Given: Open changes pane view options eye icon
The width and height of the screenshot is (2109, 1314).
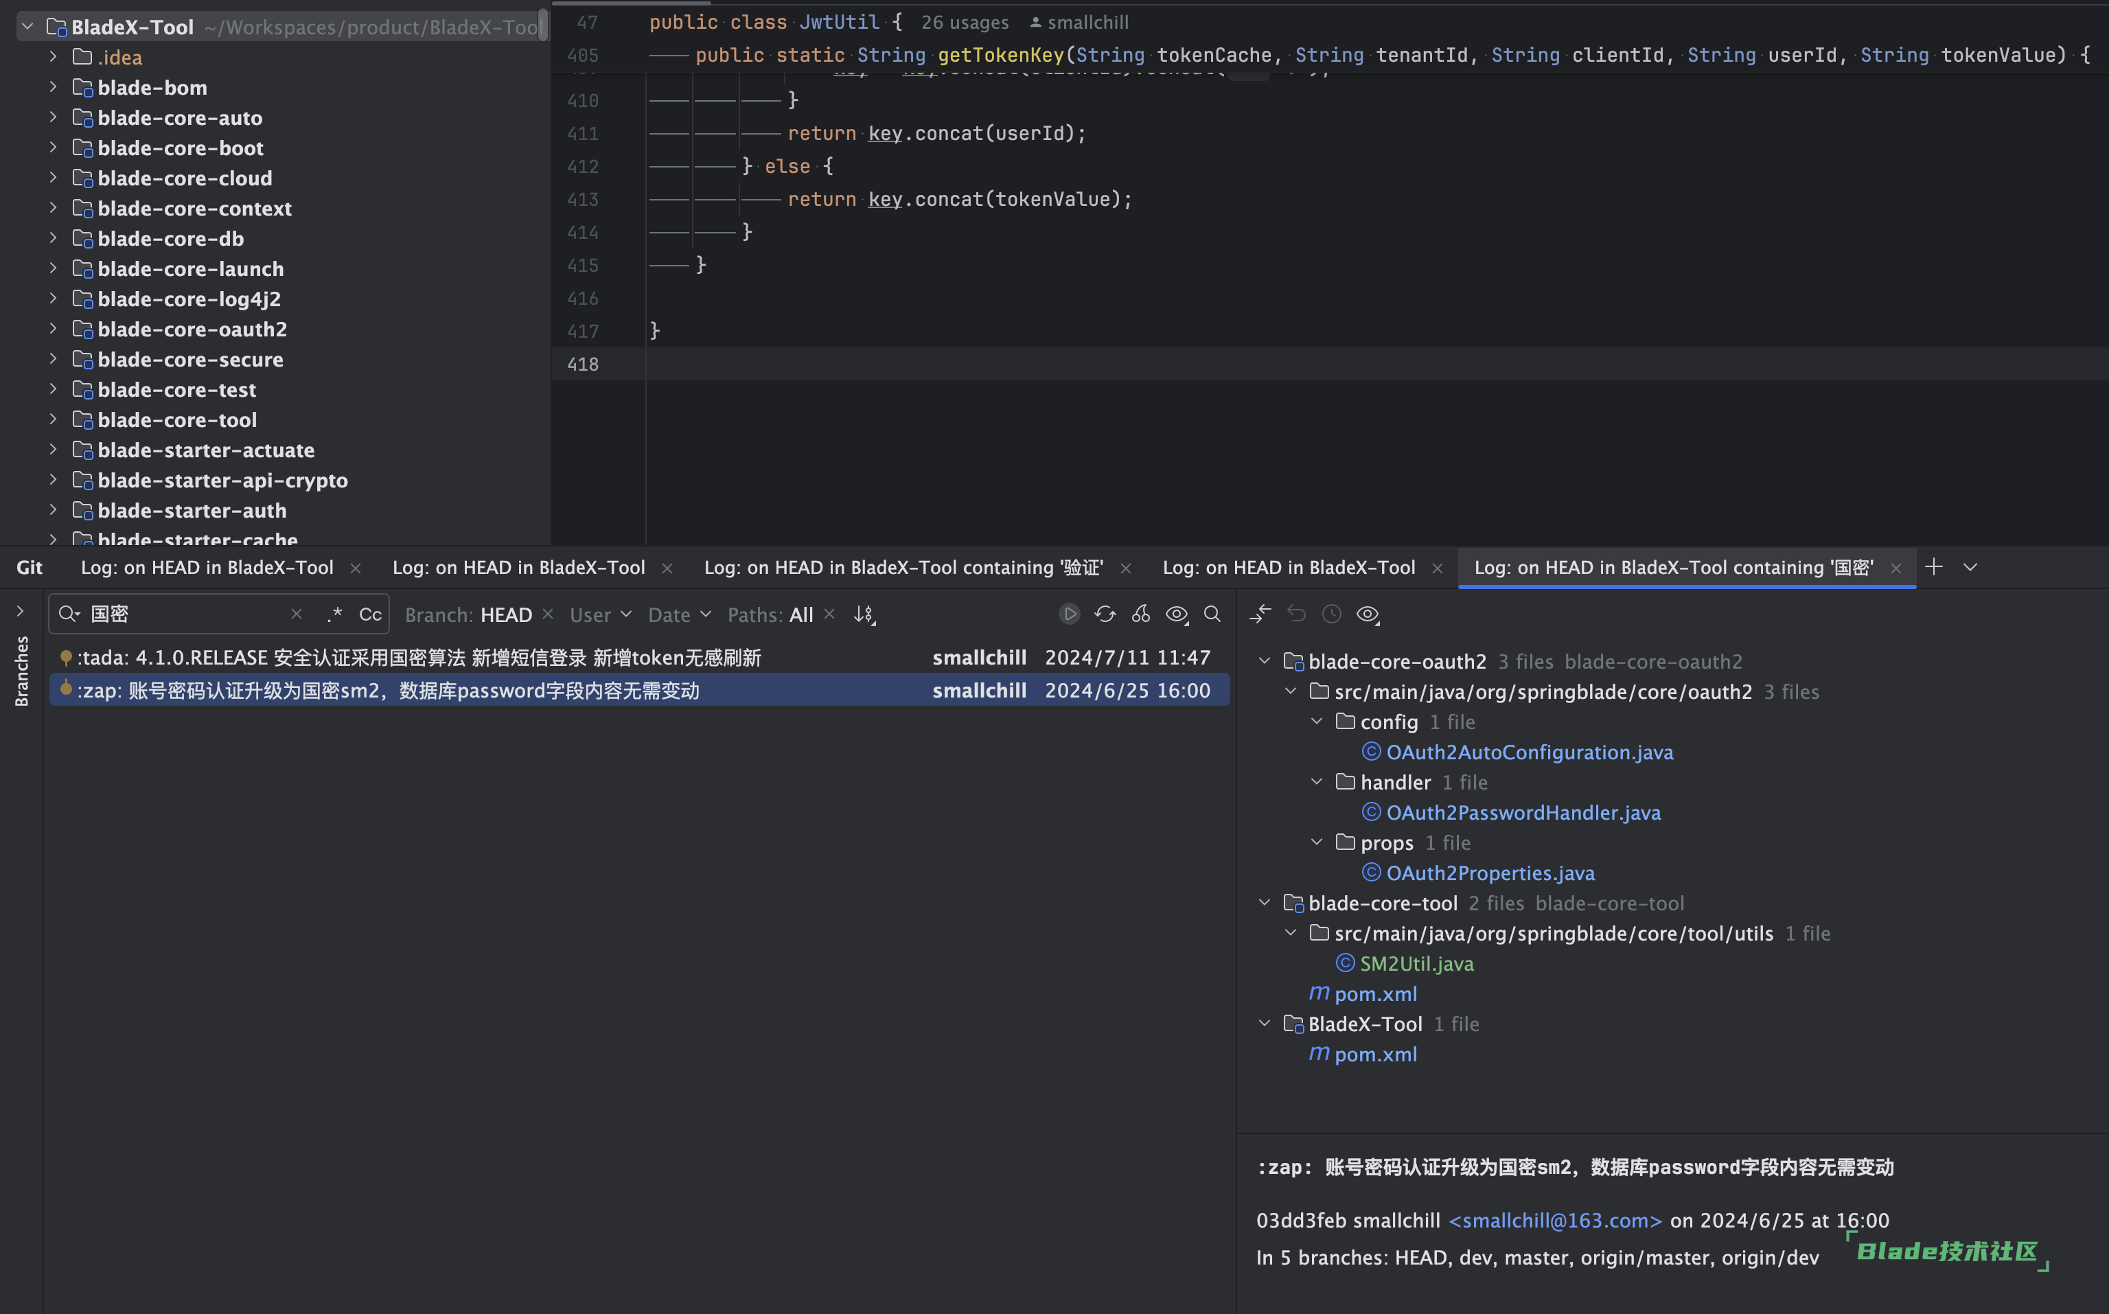Looking at the screenshot, I should click(1368, 614).
